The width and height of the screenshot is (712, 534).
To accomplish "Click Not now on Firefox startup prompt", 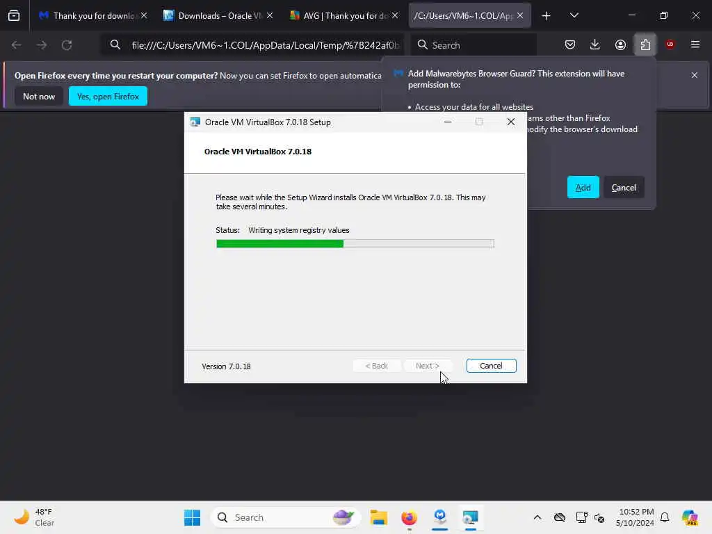I will [x=39, y=96].
